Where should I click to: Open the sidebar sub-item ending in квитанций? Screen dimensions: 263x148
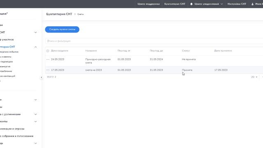[x=7, y=76]
